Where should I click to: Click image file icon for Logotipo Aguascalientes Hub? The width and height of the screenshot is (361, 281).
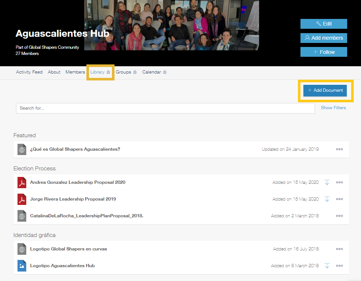click(x=22, y=266)
